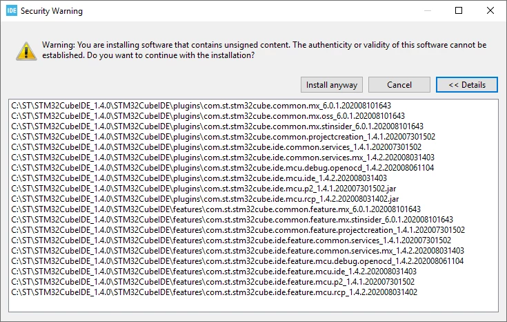Select the features common.feature.projectcreation_1.4.1 line
Viewport: 507px width, 322px height.
[x=238, y=230]
